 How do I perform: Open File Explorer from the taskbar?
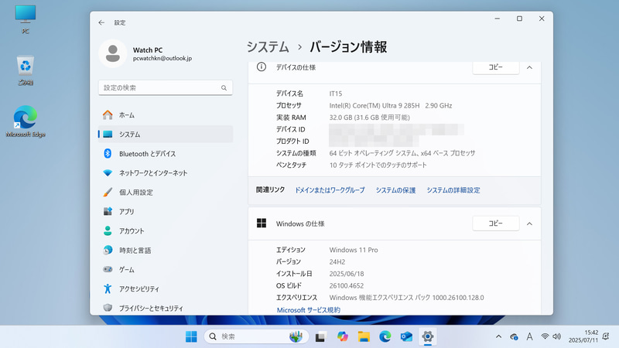pos(364,336)
